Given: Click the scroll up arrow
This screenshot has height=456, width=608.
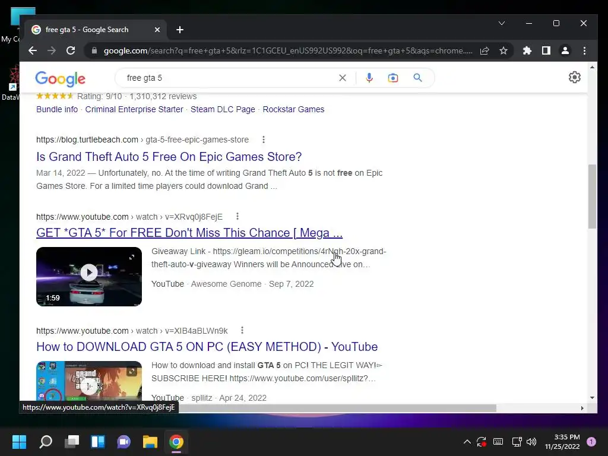Looking at the screenshot, I should [x=592, y=67].
